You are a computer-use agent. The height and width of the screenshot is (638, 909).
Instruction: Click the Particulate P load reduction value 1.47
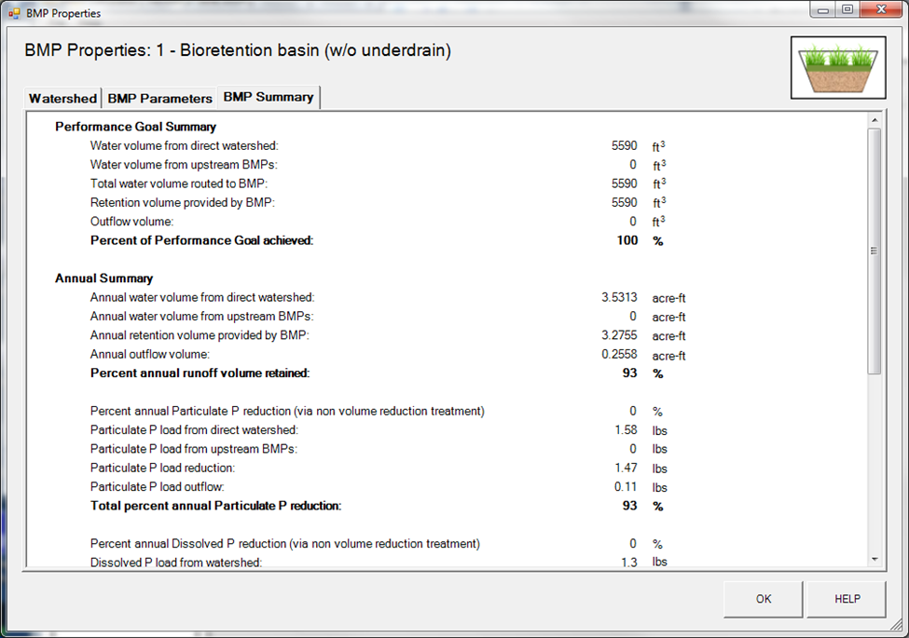pos(626,468)
